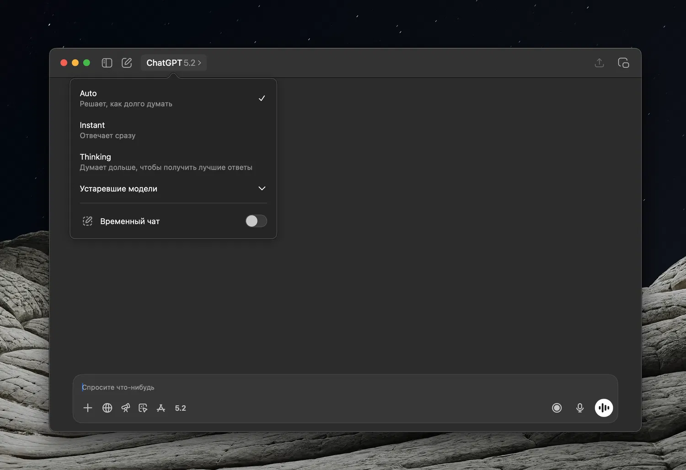Open the apps icon in composer

click(x=161, y=408)
